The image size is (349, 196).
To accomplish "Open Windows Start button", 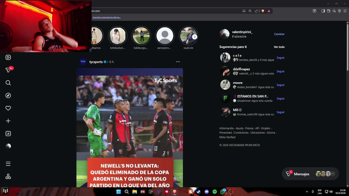I will pos(119,192).
